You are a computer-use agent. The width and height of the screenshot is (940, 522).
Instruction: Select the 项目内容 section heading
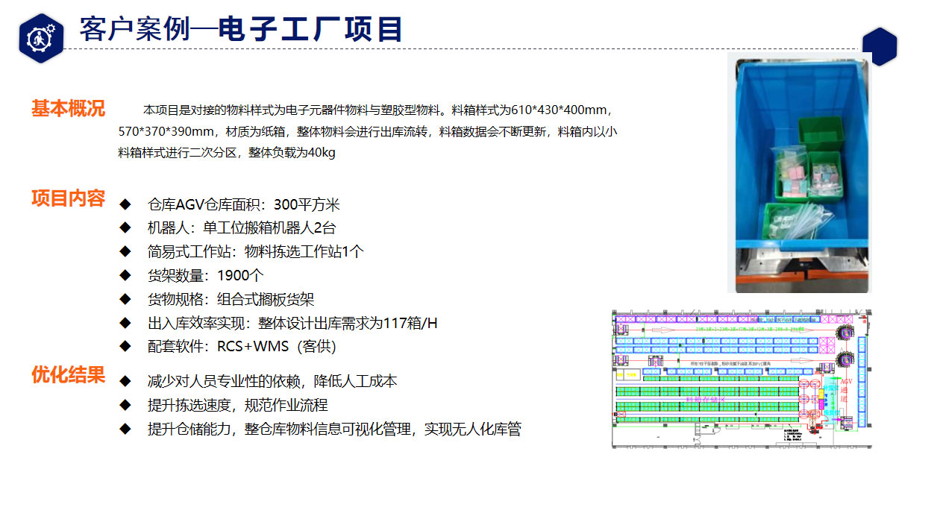(x=68, y=198)
